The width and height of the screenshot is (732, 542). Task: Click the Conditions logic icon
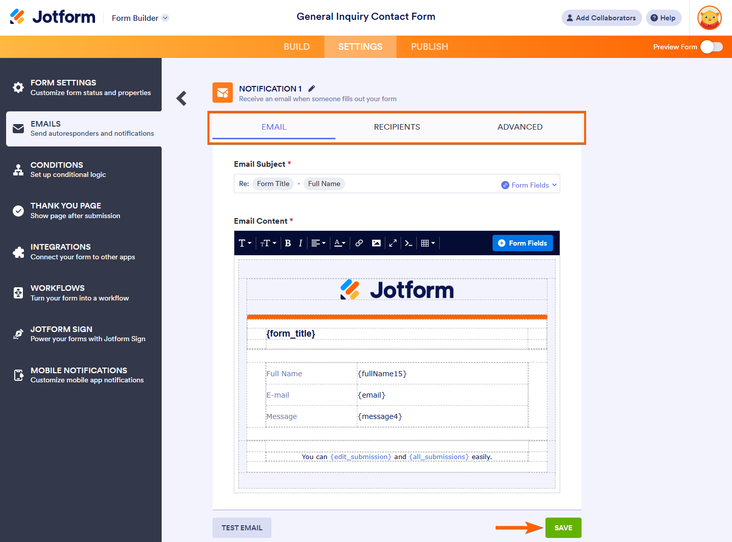pos(18,170)
